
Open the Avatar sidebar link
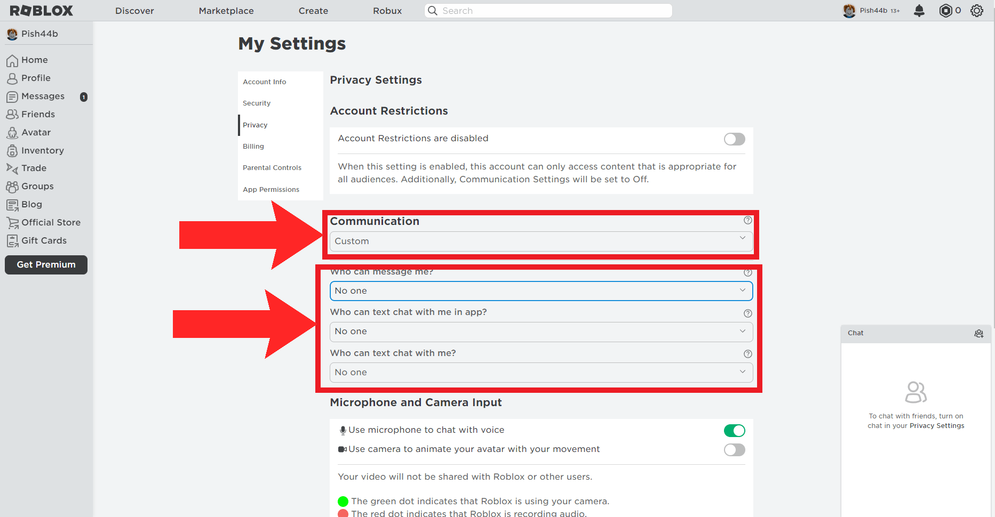click(36, 133)
